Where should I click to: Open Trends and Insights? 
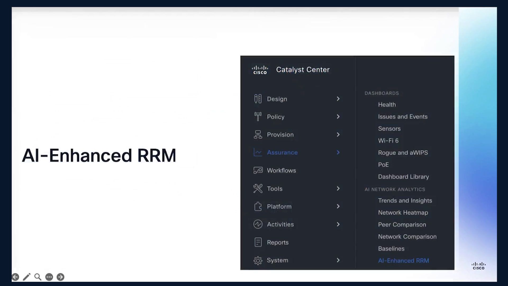click(x=405, y=201)
